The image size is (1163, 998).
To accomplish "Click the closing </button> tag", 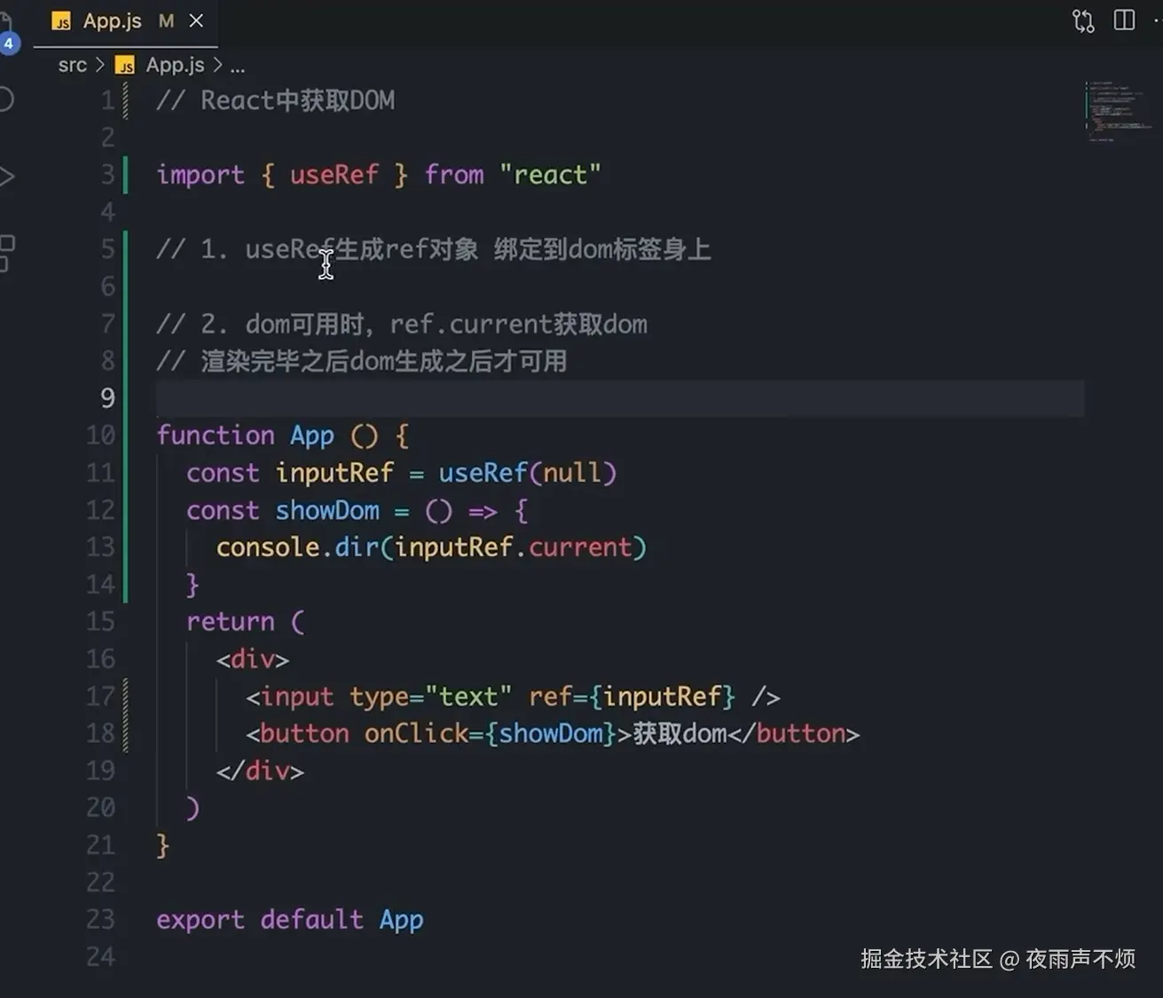I will point(794,734).
